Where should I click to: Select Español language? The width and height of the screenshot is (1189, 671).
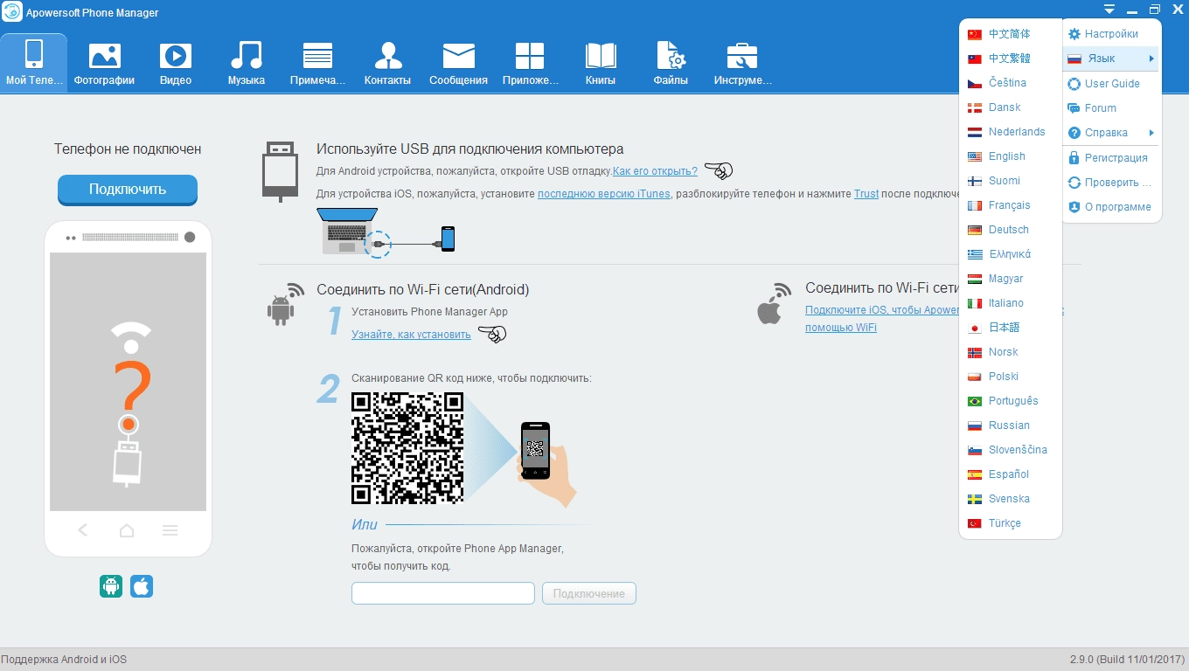click(1010, 474)
